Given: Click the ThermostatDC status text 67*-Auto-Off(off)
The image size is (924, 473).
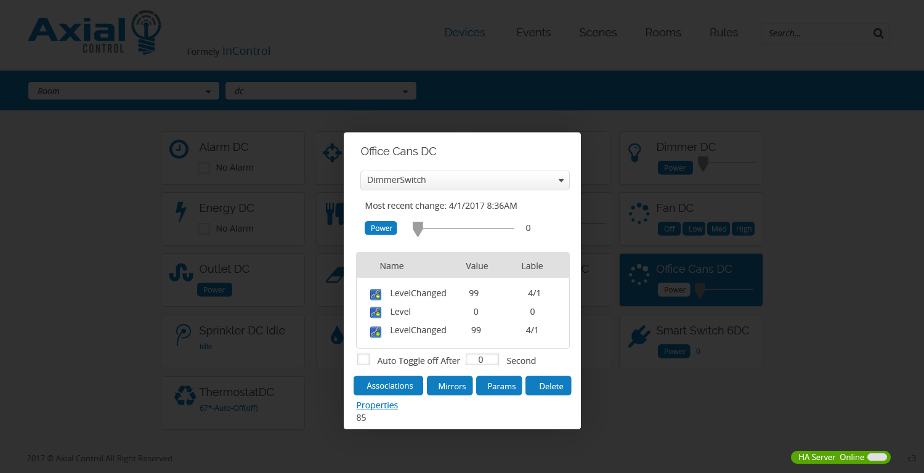Looking at the screenshot, I should (229, 408).
